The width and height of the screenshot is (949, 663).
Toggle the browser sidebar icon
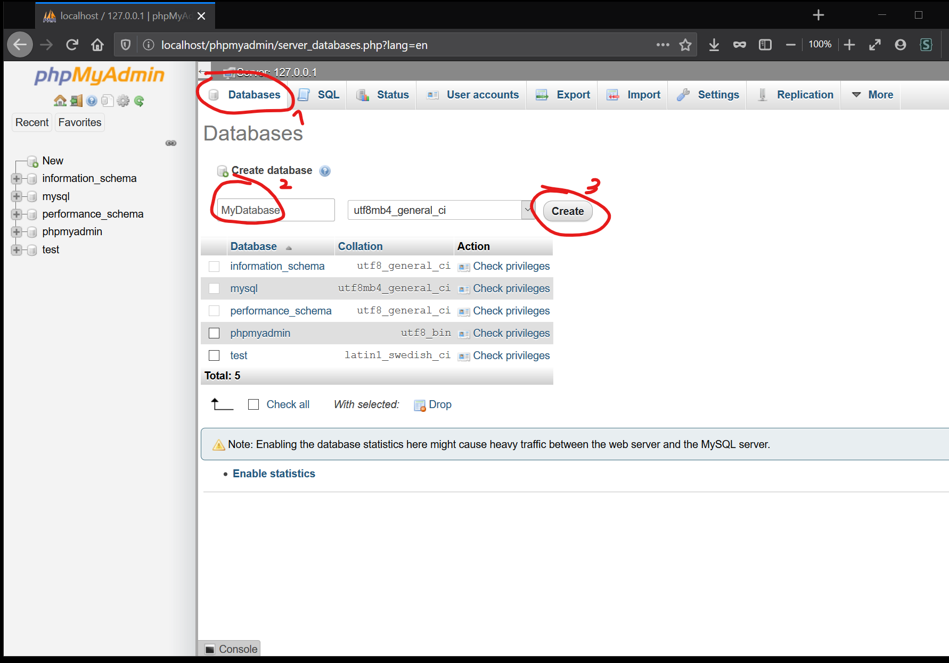click(765, 45)
